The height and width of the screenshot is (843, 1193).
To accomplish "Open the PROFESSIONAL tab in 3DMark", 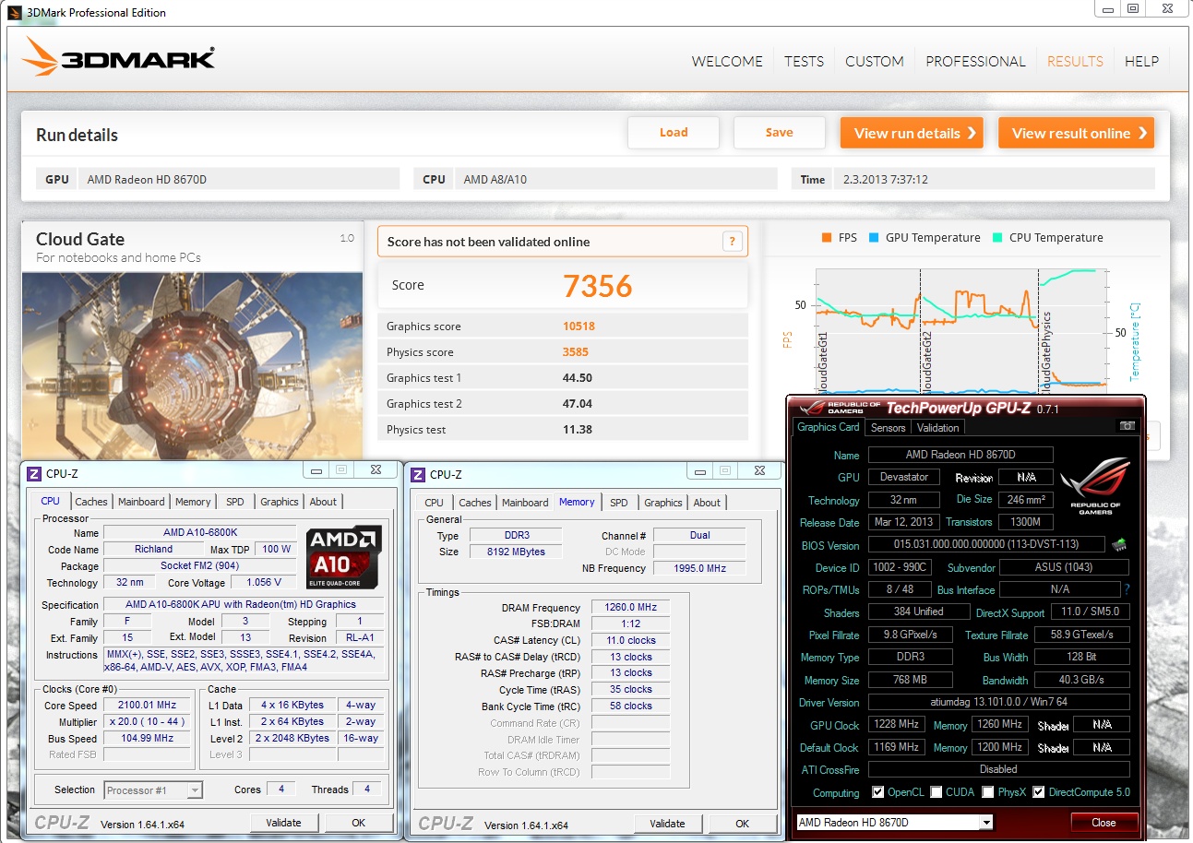I will pyautogui.click(x=975, y=62).
